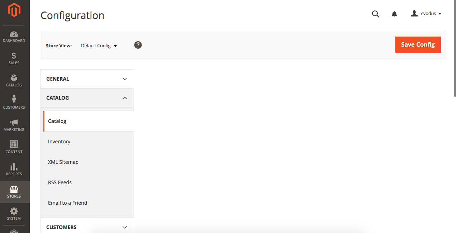Check notifications via the bell icon
Screen dimensions: 457x233
point(394,14)
